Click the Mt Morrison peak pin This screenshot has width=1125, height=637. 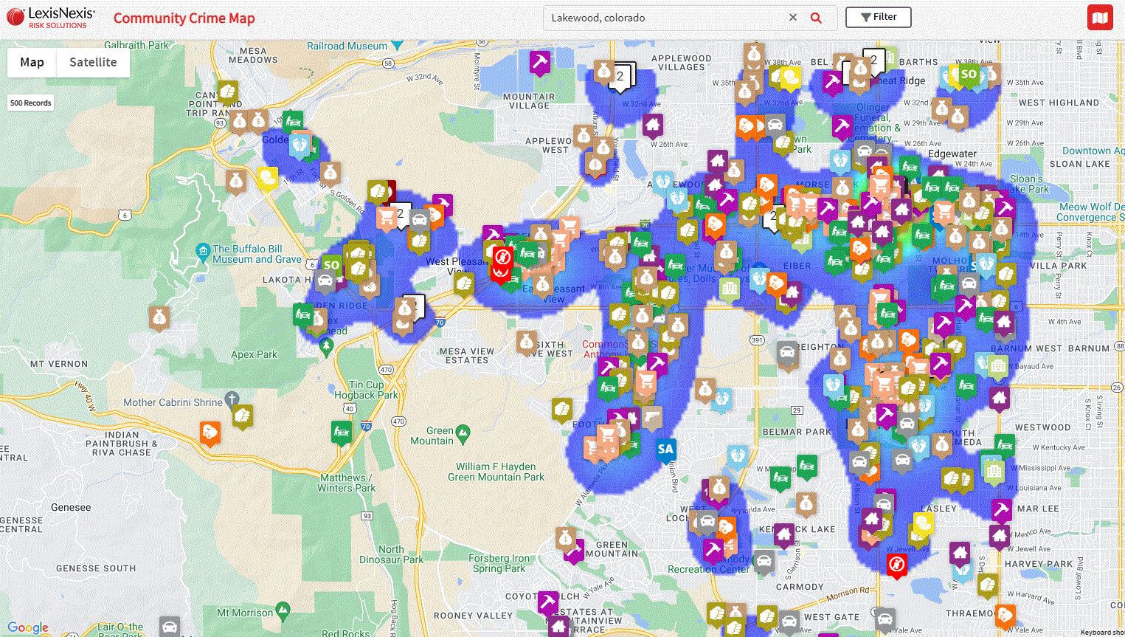click(282, 611)
